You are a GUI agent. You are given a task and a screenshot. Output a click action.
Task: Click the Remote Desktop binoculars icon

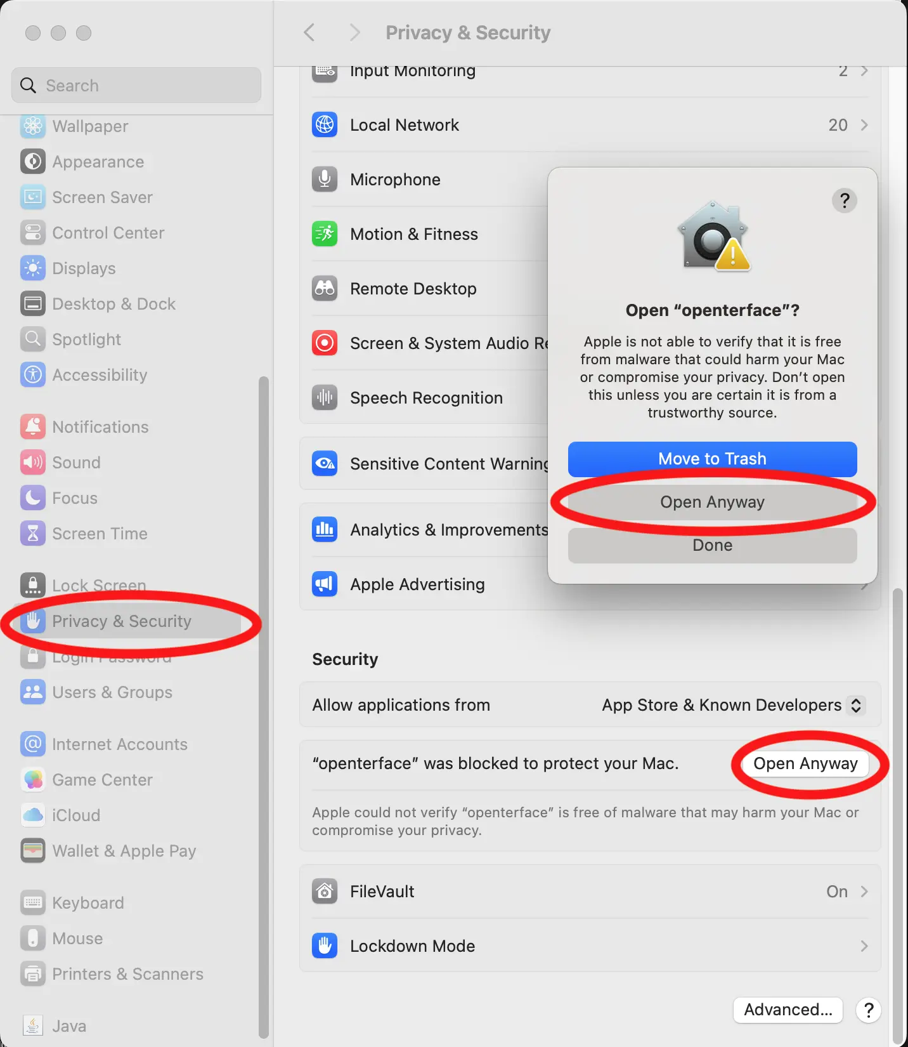click(x=325, y=289)
